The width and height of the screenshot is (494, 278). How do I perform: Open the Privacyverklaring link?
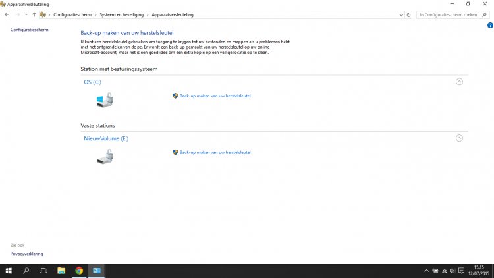click(x=26, y=254)
